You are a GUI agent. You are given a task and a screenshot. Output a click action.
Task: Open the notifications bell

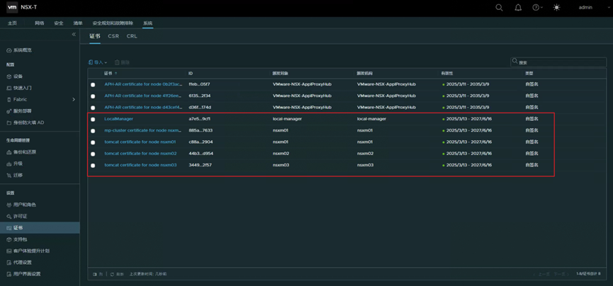coord(518,7)
